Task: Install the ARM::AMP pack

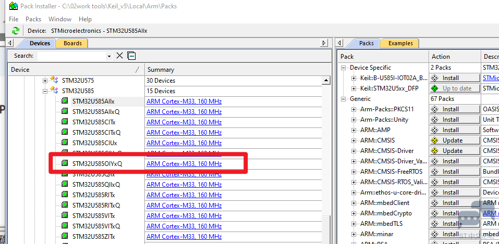Action: [x=455, y=130]
